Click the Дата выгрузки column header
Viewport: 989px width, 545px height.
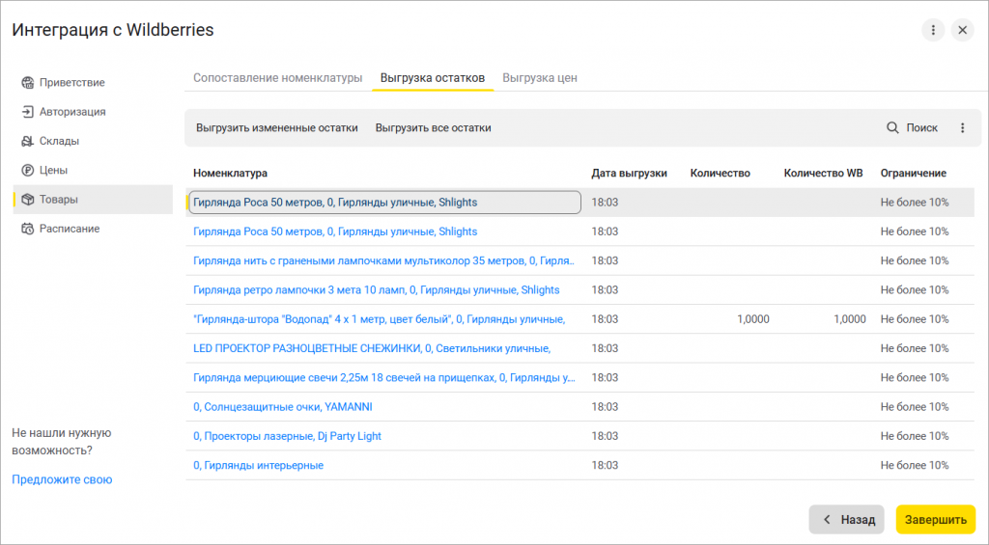629,174
